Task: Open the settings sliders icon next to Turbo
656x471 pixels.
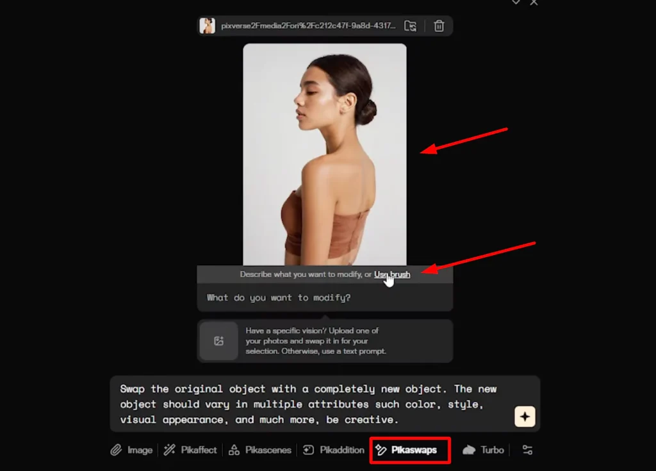Action: pos(528,450)
